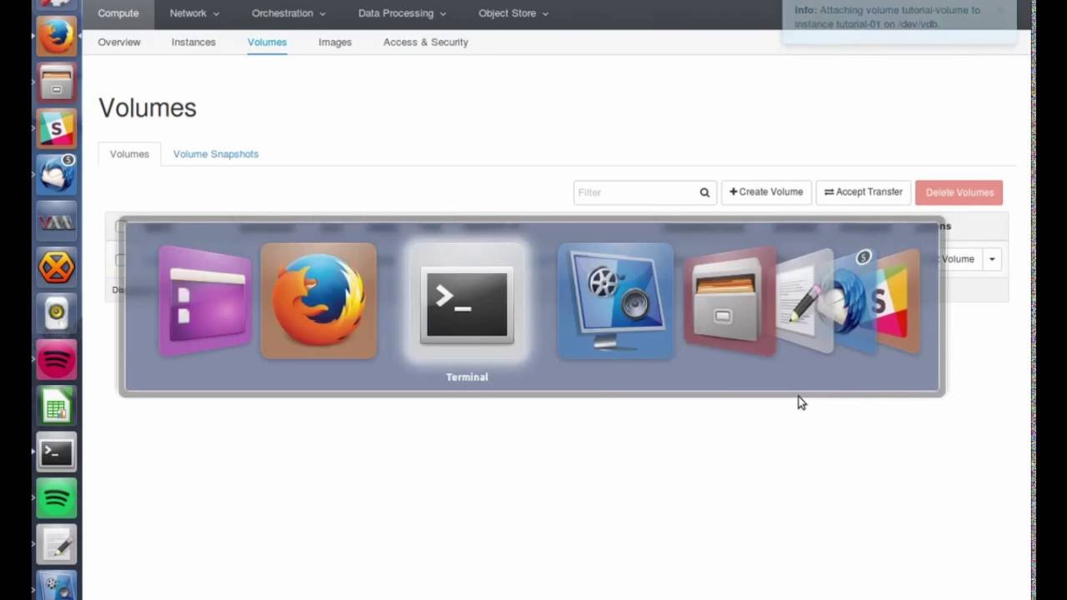Image resolution: width=1067 pixels, height=600 pixels.
Task: Click the Info attaching volume notification text
Action: 889,17
